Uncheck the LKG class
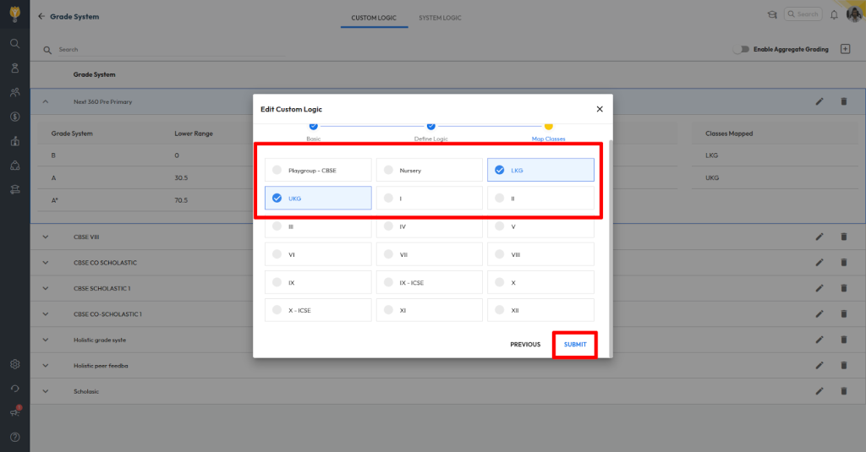Screen dimensions: 866x452 [499, 170]
